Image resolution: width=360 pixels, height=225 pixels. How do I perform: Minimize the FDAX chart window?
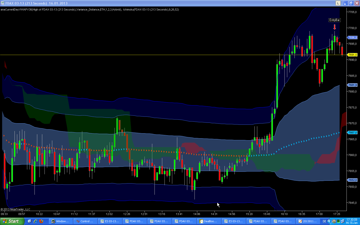[345, 3]
